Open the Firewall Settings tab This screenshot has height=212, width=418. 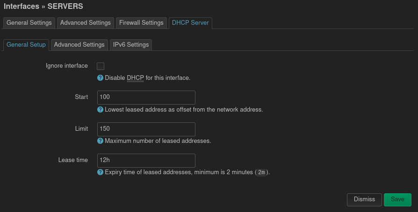click(141, 22)
